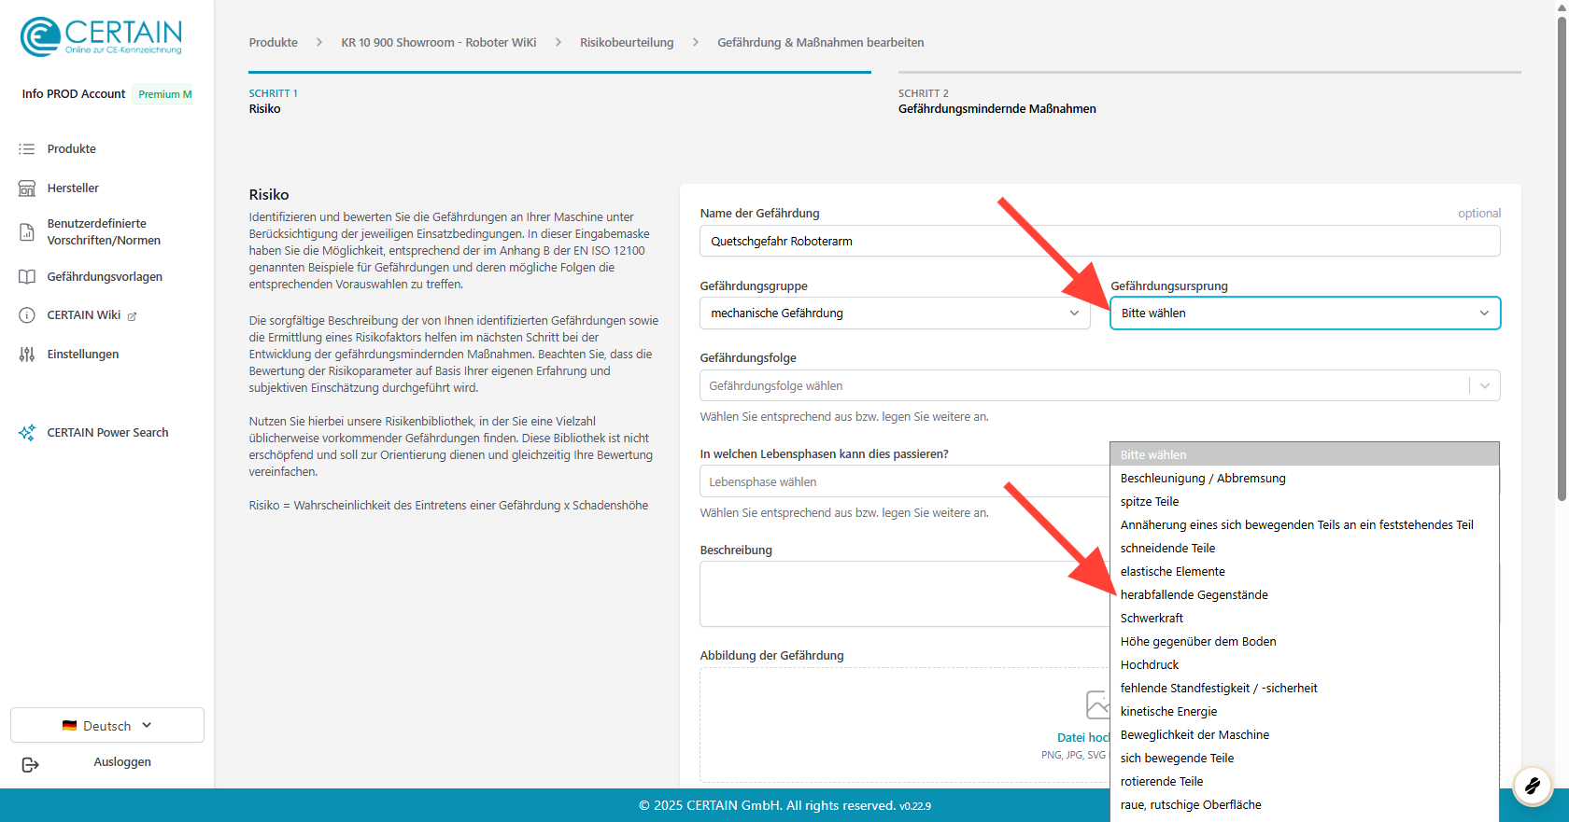Click 'KR 10 900 Showroom' breadcrumb
The image size is (1569, 822).
(439, 43)
